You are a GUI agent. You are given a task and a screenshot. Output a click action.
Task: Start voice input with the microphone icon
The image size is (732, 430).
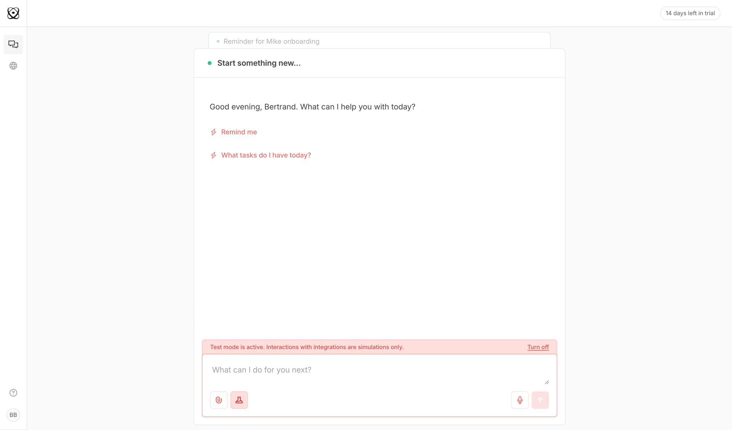pos(519,400)
